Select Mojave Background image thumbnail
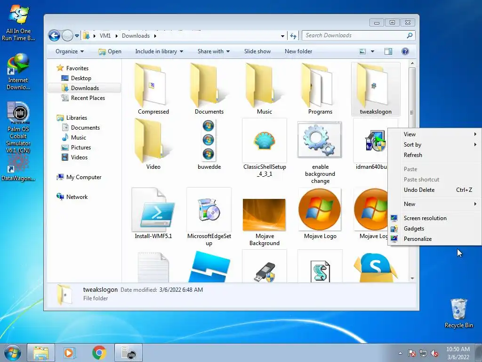The height and width of the screenshot is (362, 482). pos(264,214)
